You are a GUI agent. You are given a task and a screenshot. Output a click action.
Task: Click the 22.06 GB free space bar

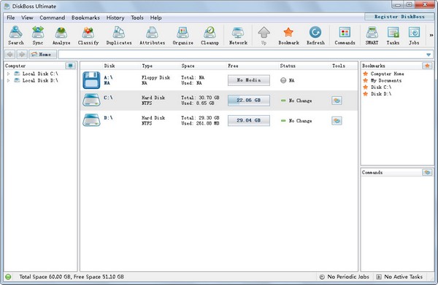pyautogui.click(x=249, y=101)
